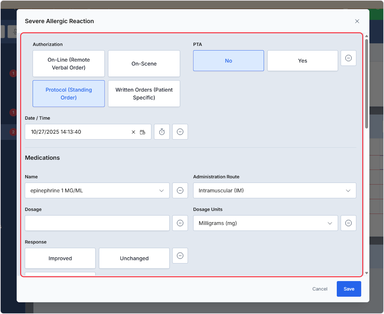Click the dialog vertical scrollbar thumb
Viewport: 384px width, 314px height.
click(366, 84)
